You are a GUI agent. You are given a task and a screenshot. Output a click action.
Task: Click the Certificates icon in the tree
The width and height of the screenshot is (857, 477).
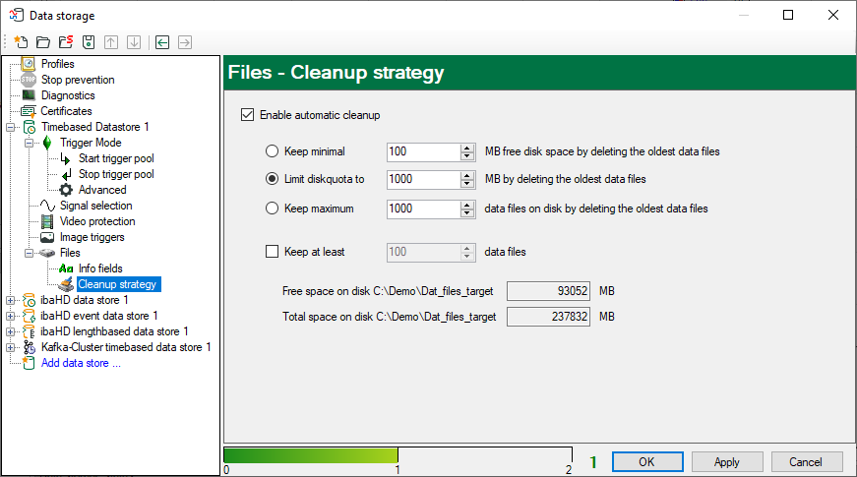pyautogui.click(x=29, y=111)
